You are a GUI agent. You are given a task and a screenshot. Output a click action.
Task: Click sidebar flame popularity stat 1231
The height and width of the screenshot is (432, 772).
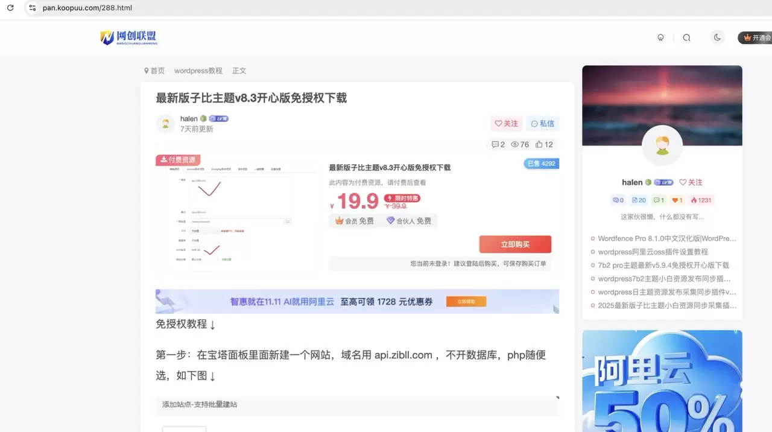coord(701,200)
